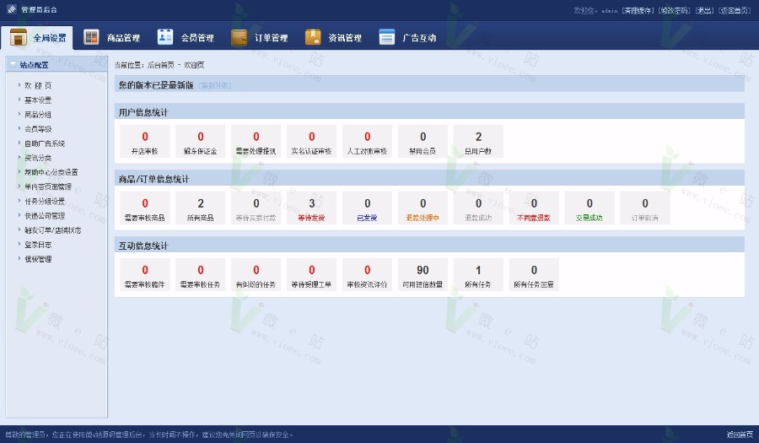Click 返回首页 in the footer bar
This screenshot has height=443, width=759.
point(740,435)
